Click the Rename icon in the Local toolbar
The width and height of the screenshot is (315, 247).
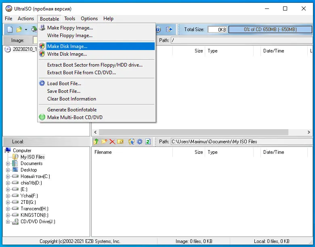pos(120,142)
